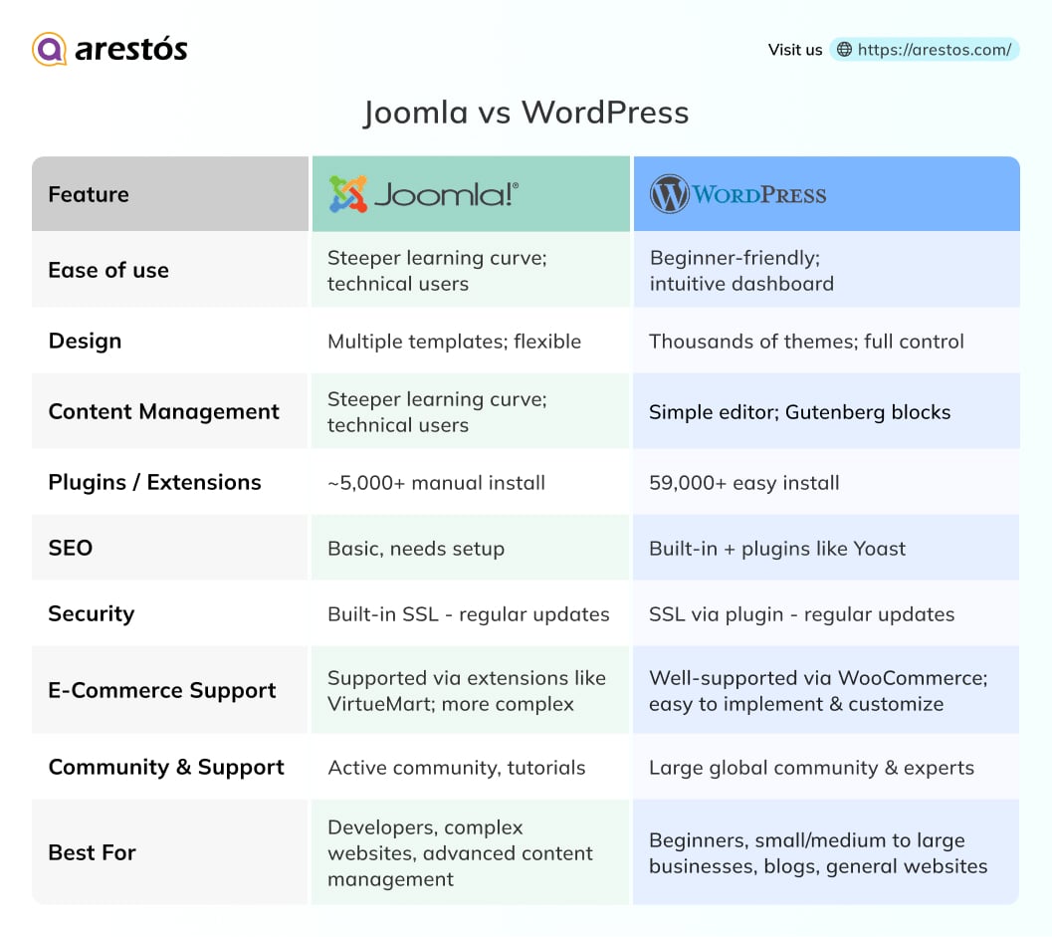This screenshot has width=1052, height=937.
Task: Click the purple speech-bubble mark in the arestós logo
Action: pyautogui.click(x=46, y=48)
